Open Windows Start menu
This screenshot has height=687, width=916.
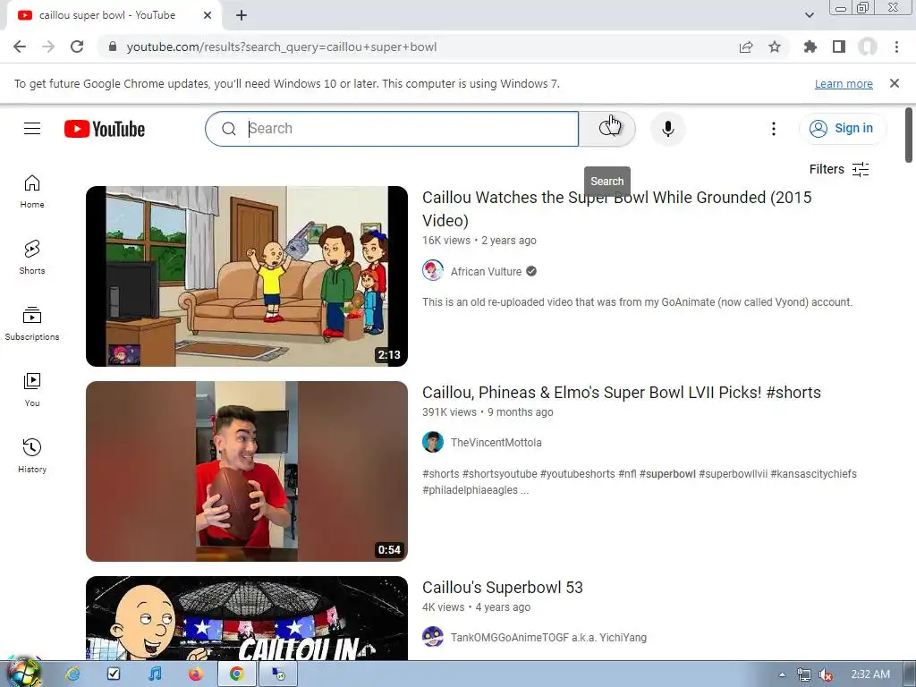point(23,674)
